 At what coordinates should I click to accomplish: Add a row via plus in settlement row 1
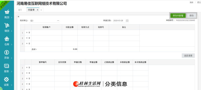(27, 32)
